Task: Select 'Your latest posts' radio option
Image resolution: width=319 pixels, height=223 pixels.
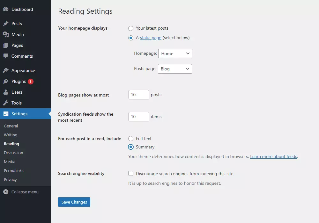Action: [131, 28]
